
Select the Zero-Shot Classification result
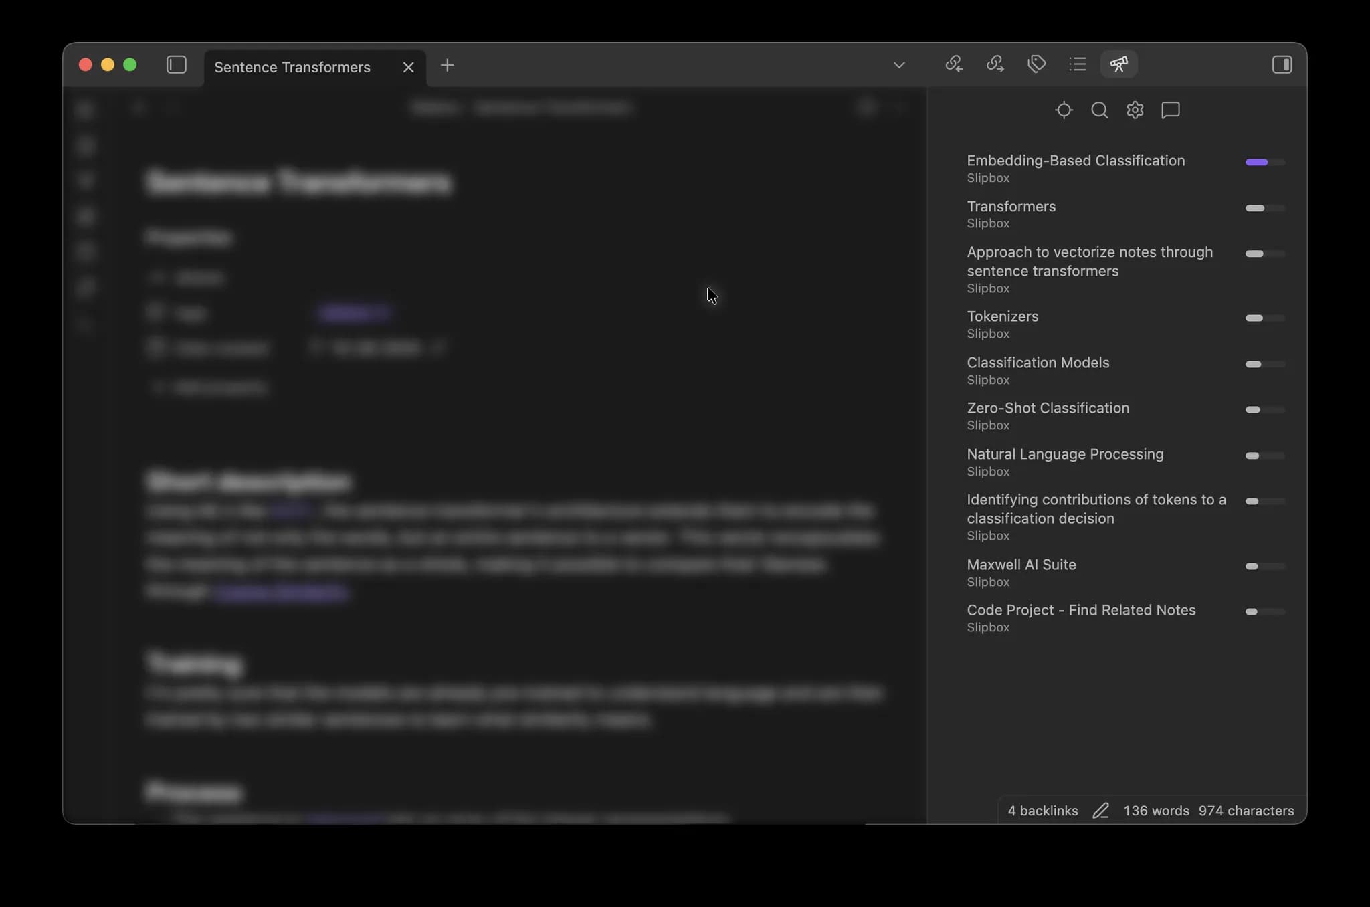[x=1048, y=408]
